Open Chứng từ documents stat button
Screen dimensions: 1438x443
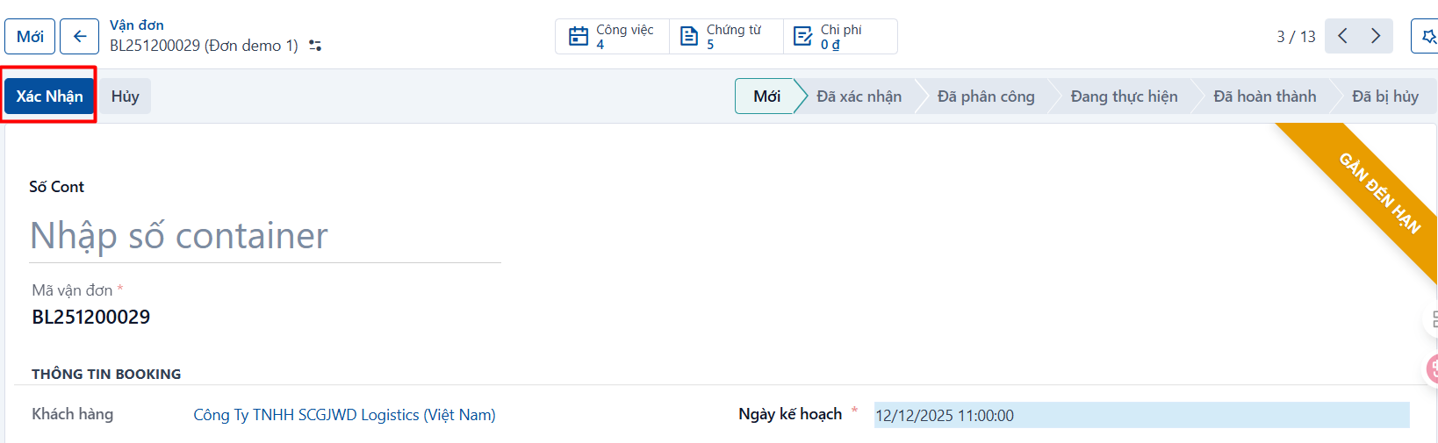pos(726,37)
